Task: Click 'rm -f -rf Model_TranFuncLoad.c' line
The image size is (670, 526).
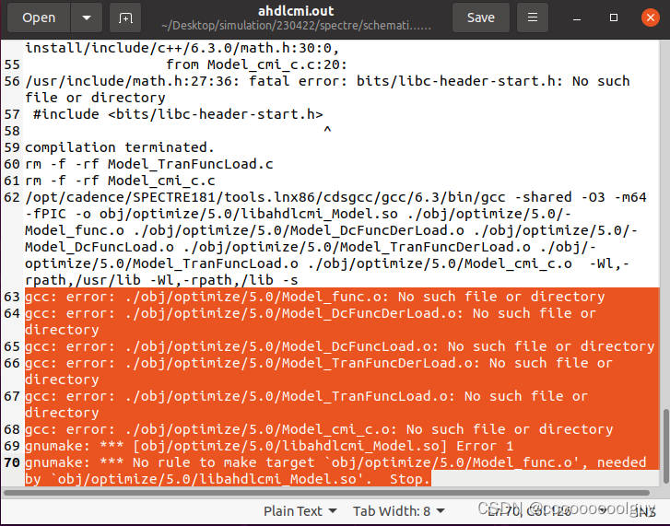Action: (148, 164)
